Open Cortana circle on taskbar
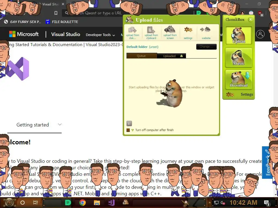This screenshot has width=278, height=208. tap(23, 203)
